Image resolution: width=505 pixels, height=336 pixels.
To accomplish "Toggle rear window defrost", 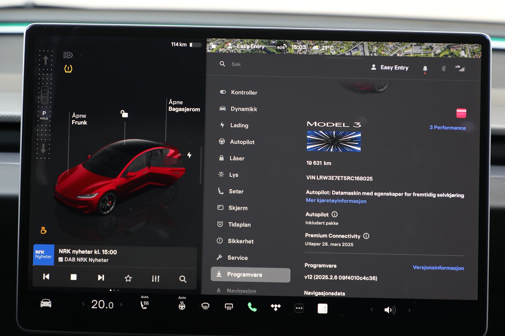I will click(229, 307).
